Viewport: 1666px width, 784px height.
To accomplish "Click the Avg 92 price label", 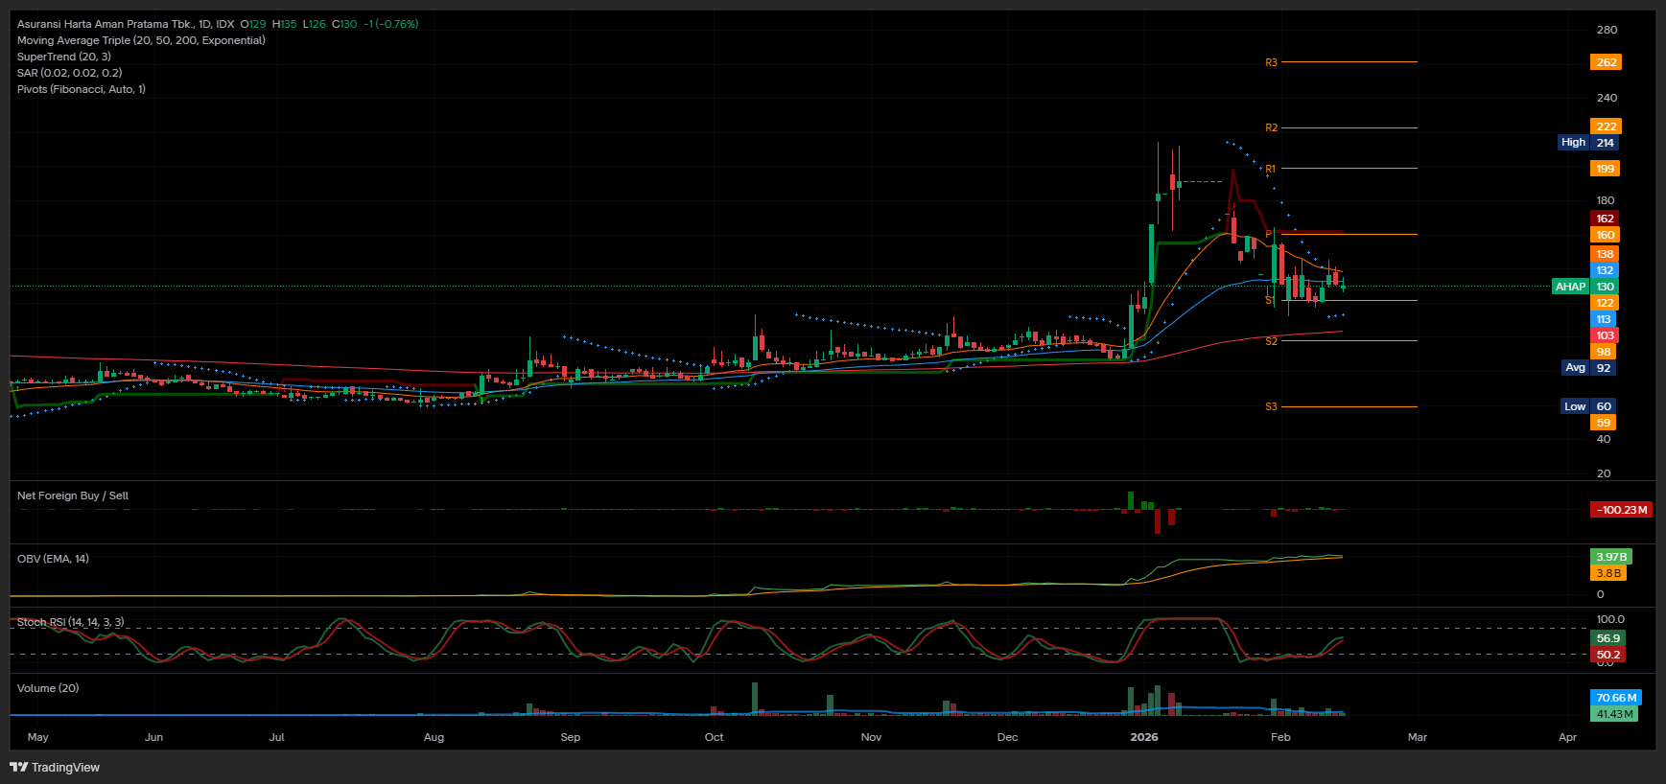I will point(1587,368).
